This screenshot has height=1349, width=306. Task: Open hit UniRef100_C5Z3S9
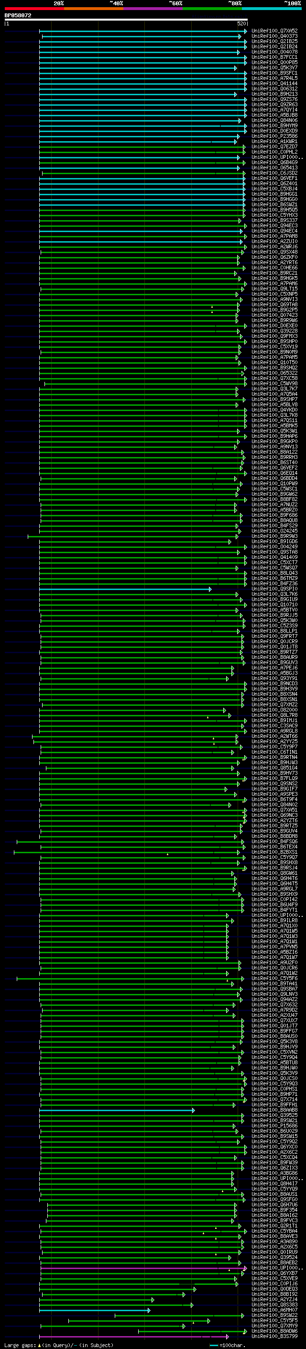click(274, 625)
